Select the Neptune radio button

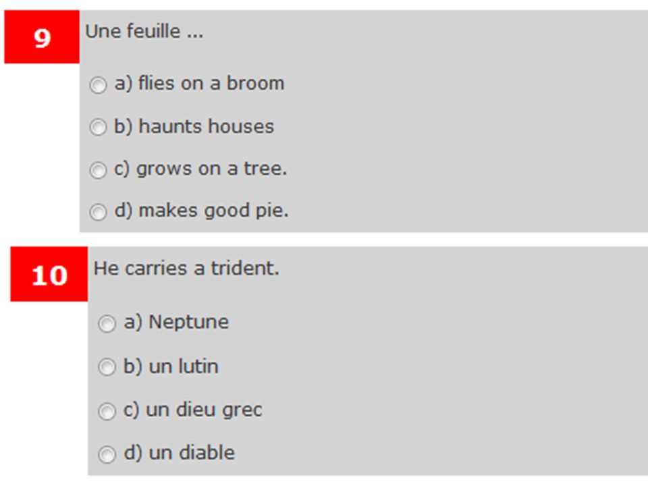click(107, 323)
